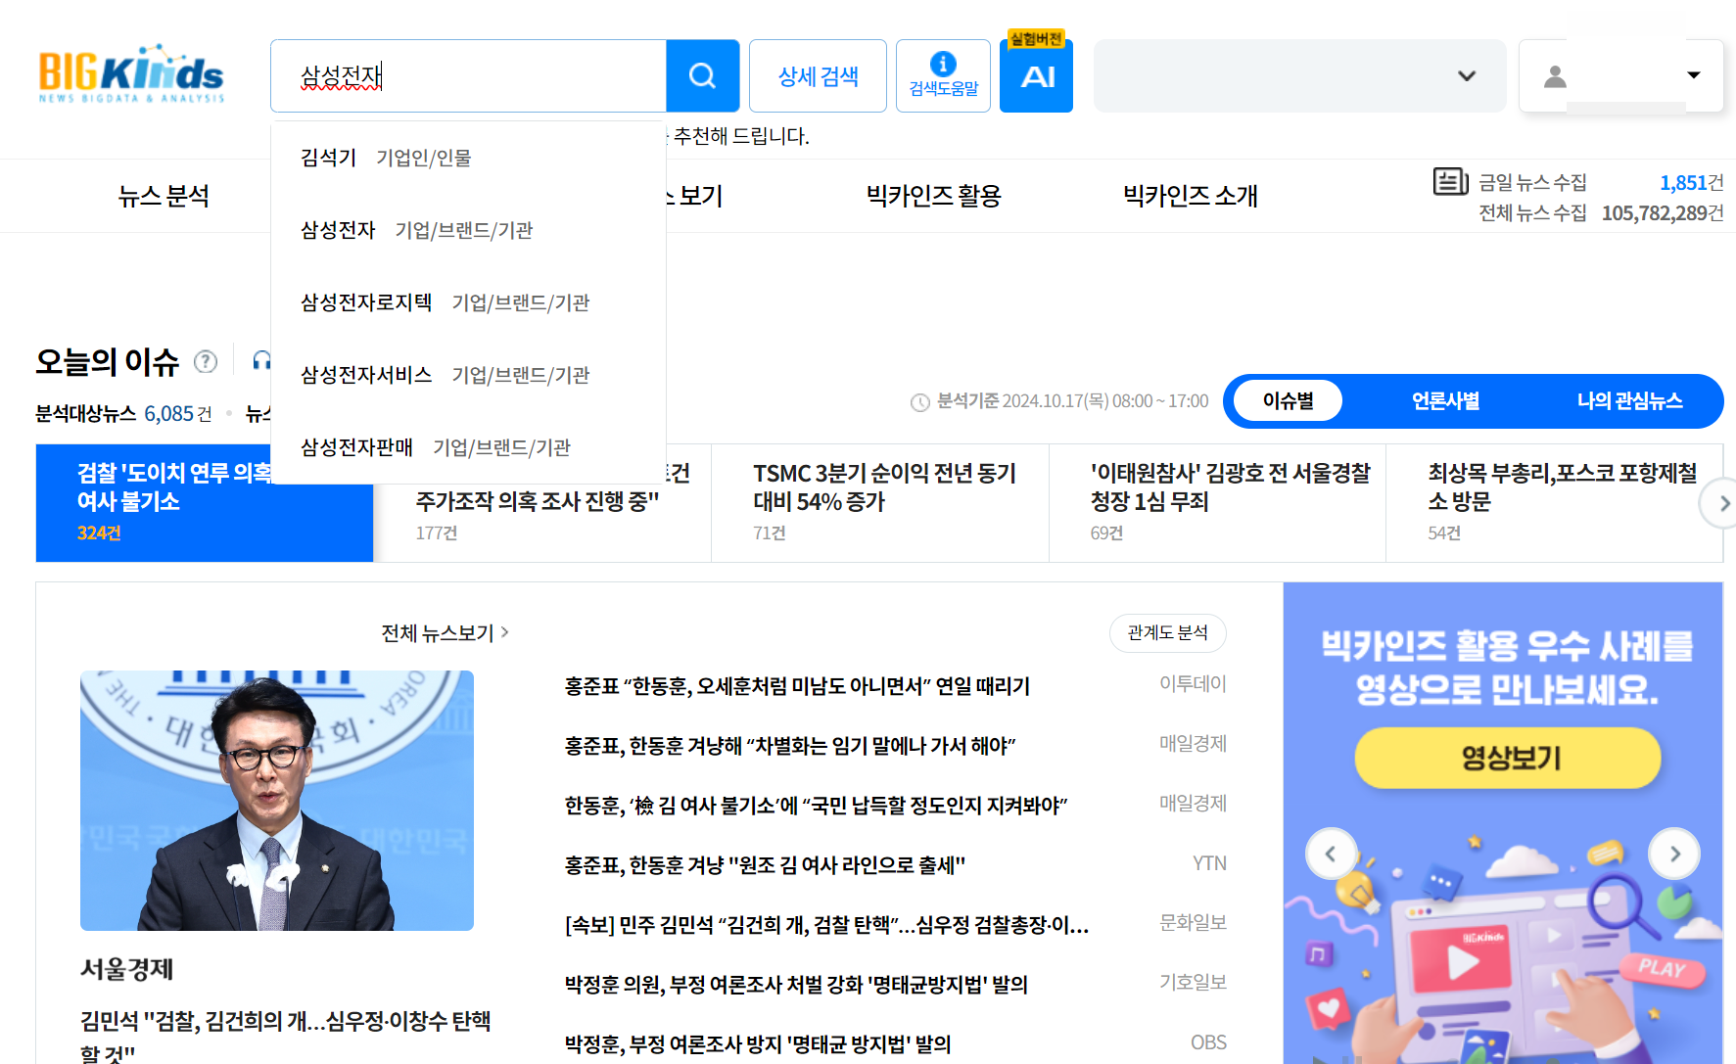Image resolution: width=1736 pixels, height=1064 pixels.
Task: Open the 빅카인즈 소개 menu
Action: click(x=1190, y=196)
